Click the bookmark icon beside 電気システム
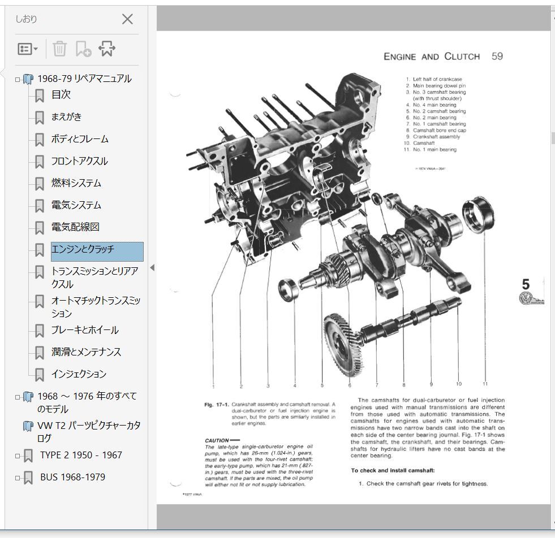 [x=39, y=206]
